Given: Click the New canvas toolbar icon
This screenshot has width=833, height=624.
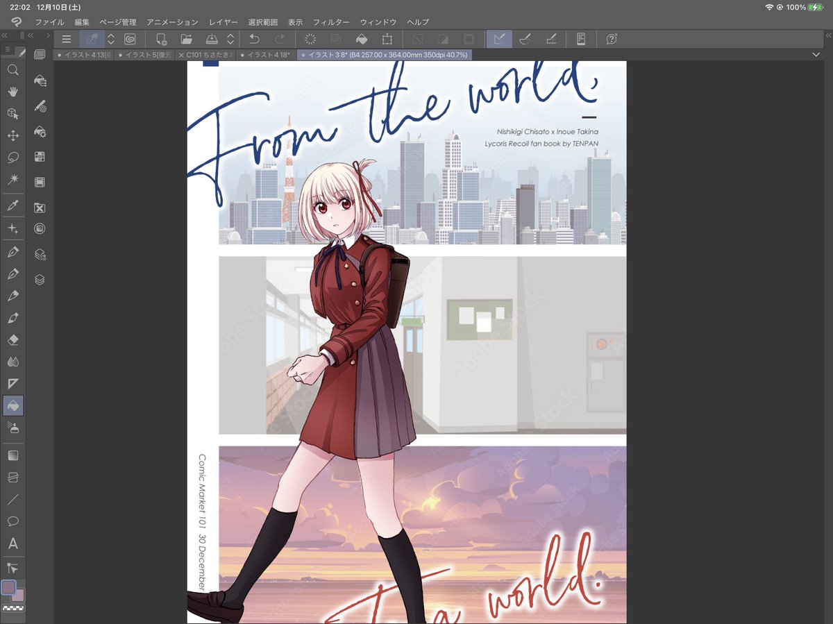Looking at the screenshot, I should [161, 40].
